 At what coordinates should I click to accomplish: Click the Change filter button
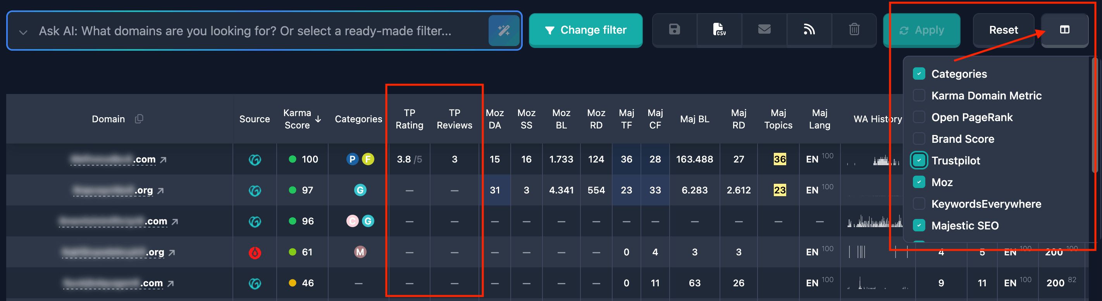[x=585, y=30]
